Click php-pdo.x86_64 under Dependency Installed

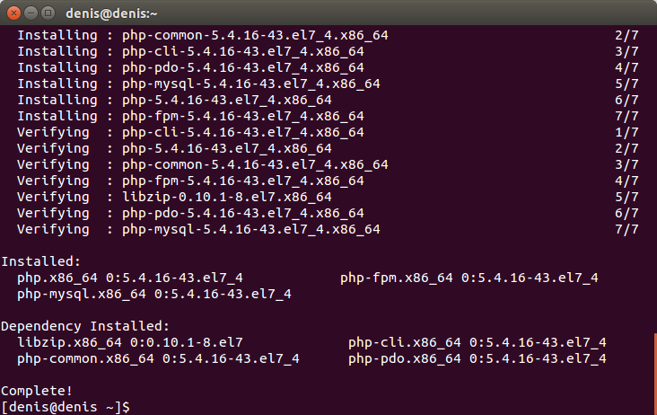pyautogui.click(x=404, y=358)
